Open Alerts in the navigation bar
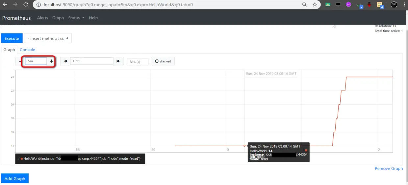The height and width of the screenshot is (185, 408). (x=42, y=18)
